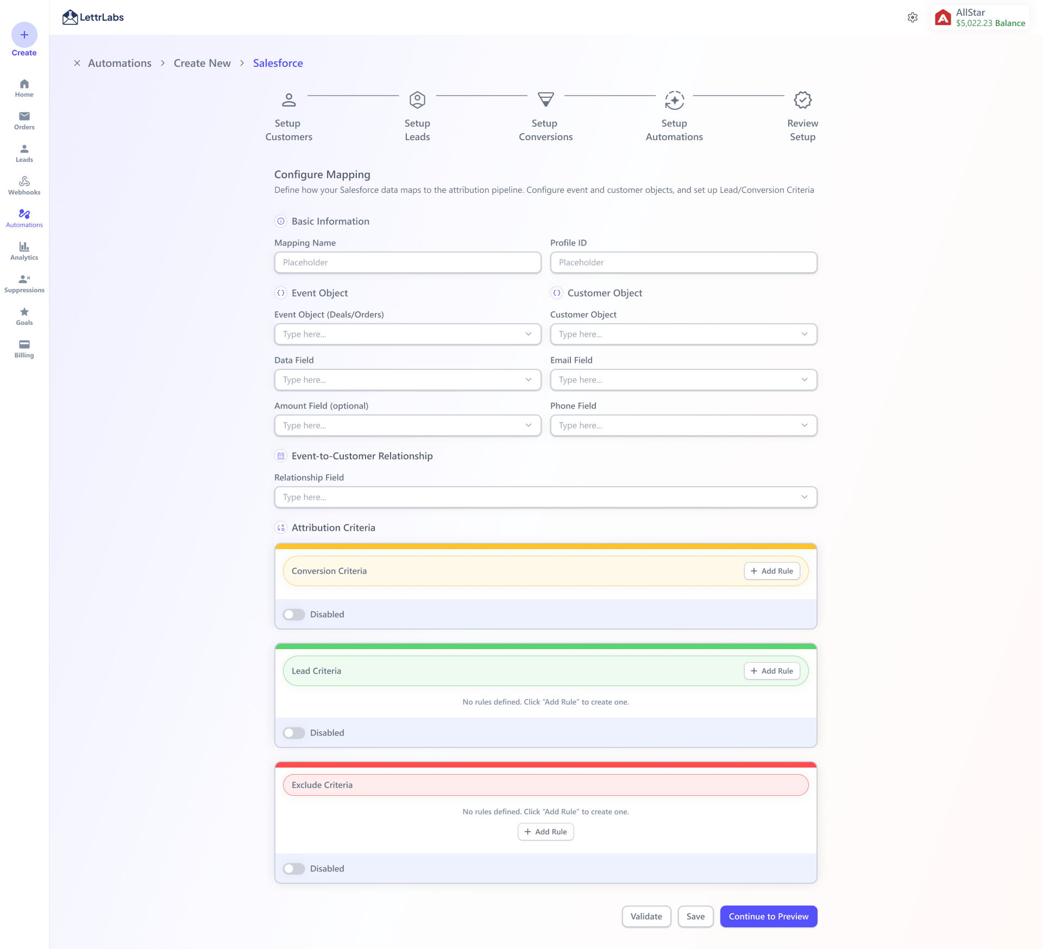Open settings gear icon

(x=913, y=17)
